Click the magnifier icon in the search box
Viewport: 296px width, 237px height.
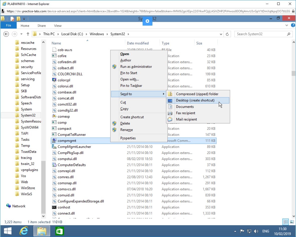(x=288, y=34)
